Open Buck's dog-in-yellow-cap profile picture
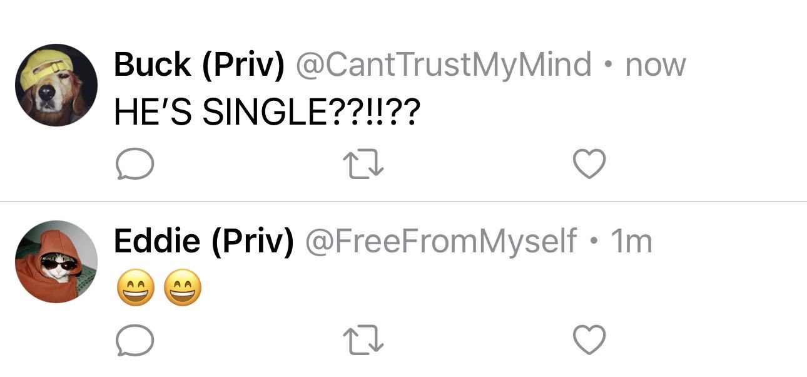The image size is (807, 377). coord(56,85)
